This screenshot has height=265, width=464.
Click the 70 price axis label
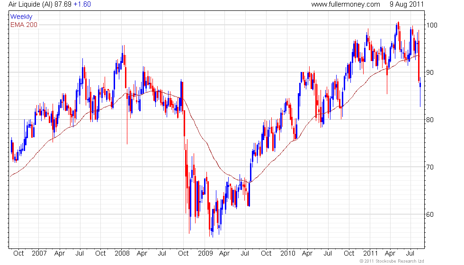[430, 167]
